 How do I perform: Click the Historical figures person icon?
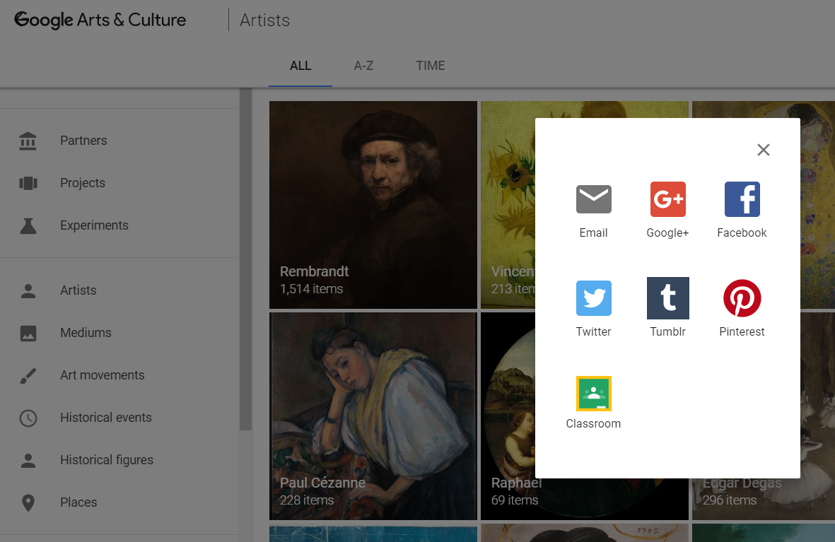[x=28, y=461]
